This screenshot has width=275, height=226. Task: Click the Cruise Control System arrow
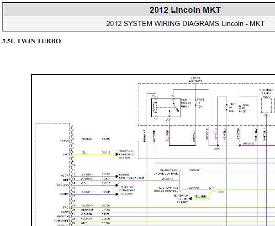click(117, 176)
